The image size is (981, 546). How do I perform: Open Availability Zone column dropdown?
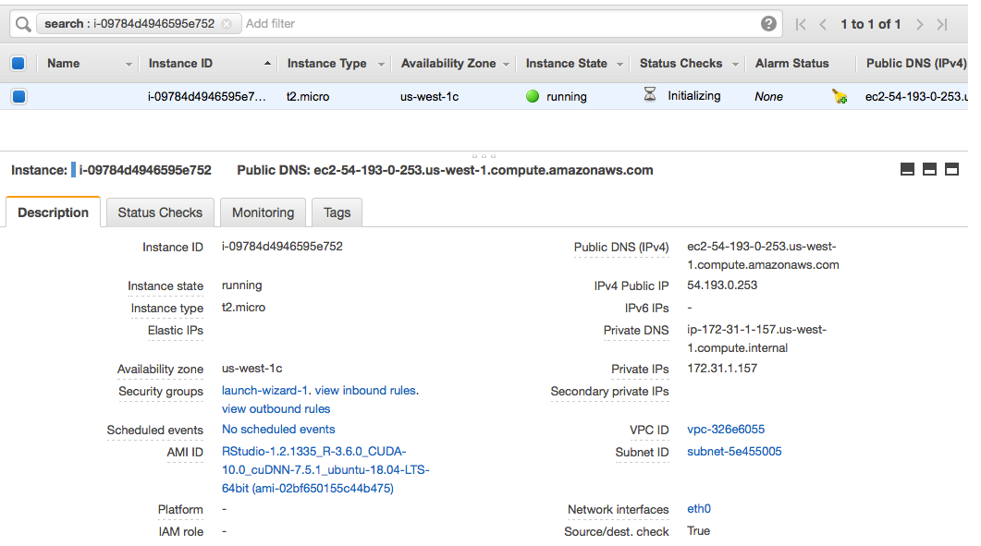[506, 65]
